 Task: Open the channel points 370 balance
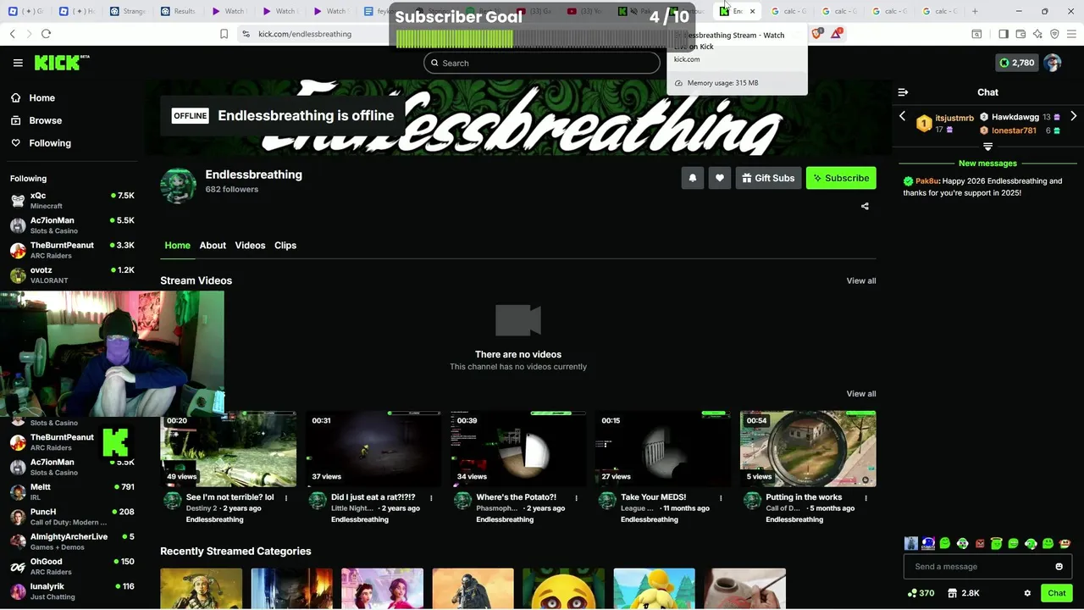pyautogui.click(x=921, y=593)
